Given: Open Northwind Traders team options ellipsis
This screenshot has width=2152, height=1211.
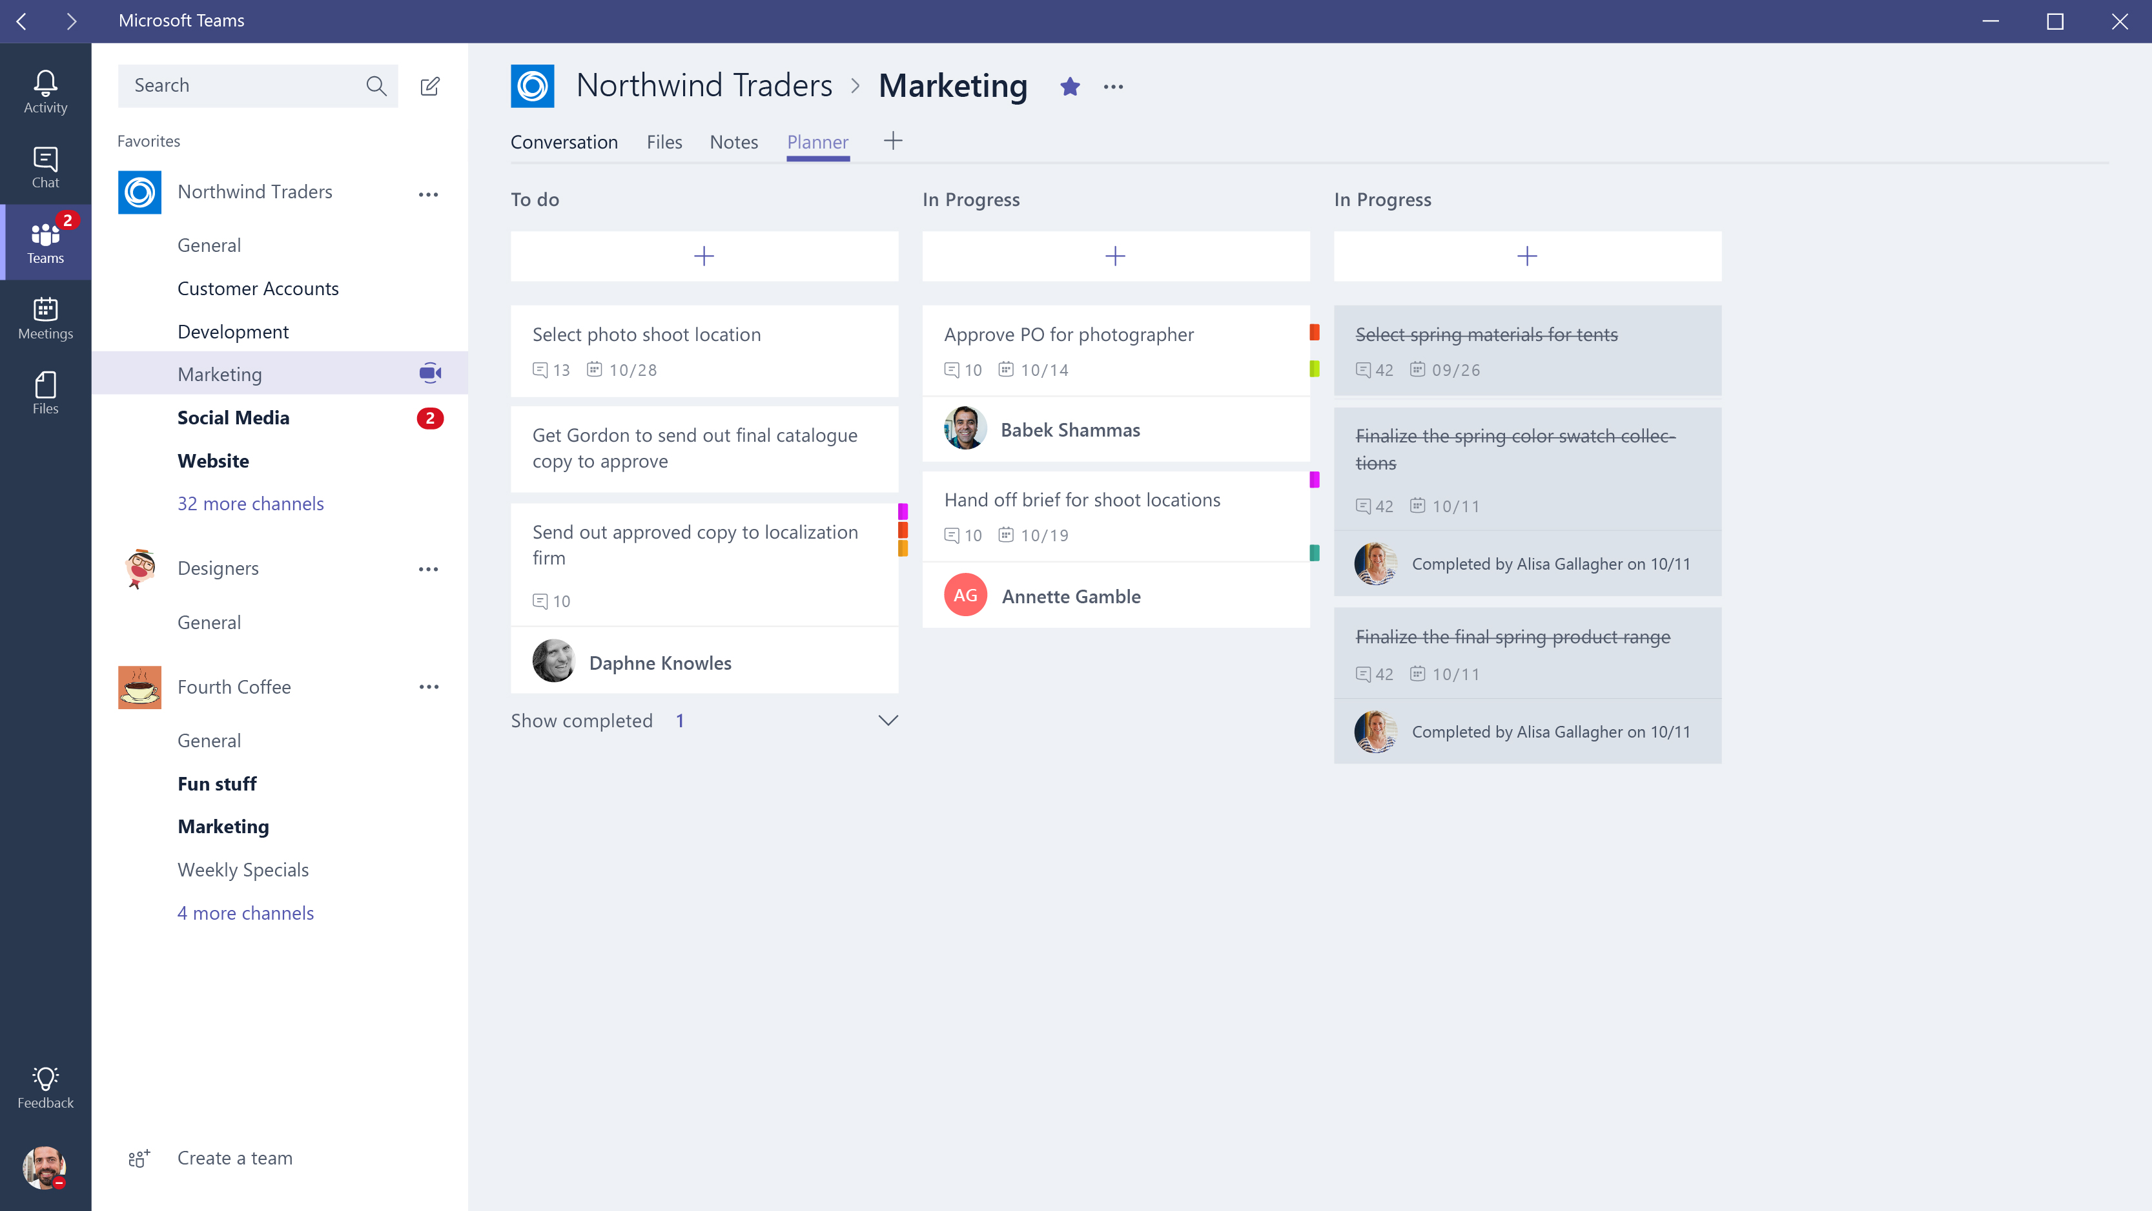Looking at the screenshot, I should [x=429, y=194].
